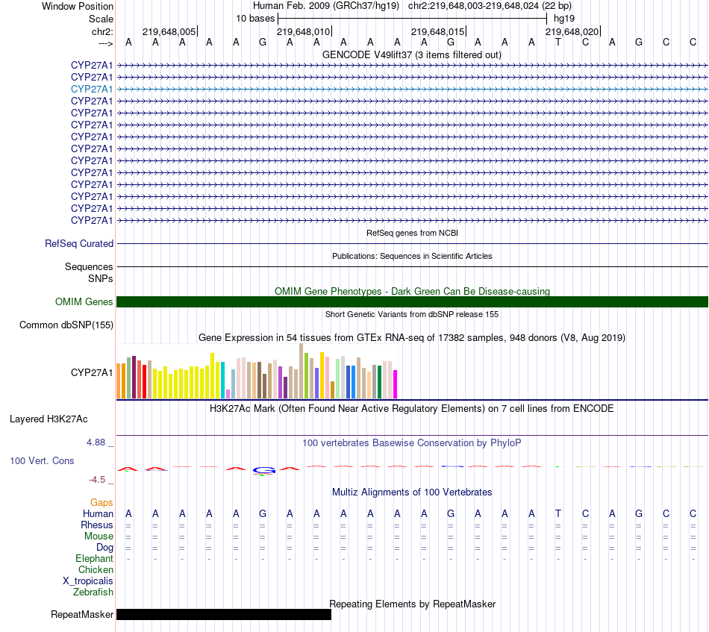Click the -4.5 lower scale value

(x=97, y=480)
